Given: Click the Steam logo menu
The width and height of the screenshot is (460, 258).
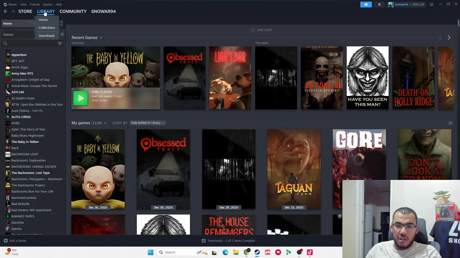Looking at the screenshot, I should click(x=10, y=4).
